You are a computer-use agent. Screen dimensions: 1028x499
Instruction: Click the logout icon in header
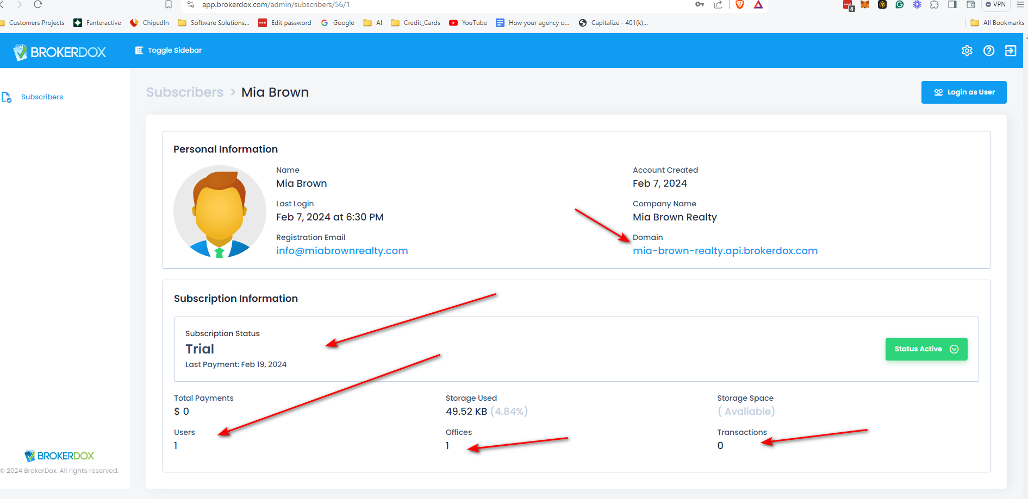[1011, 50]
